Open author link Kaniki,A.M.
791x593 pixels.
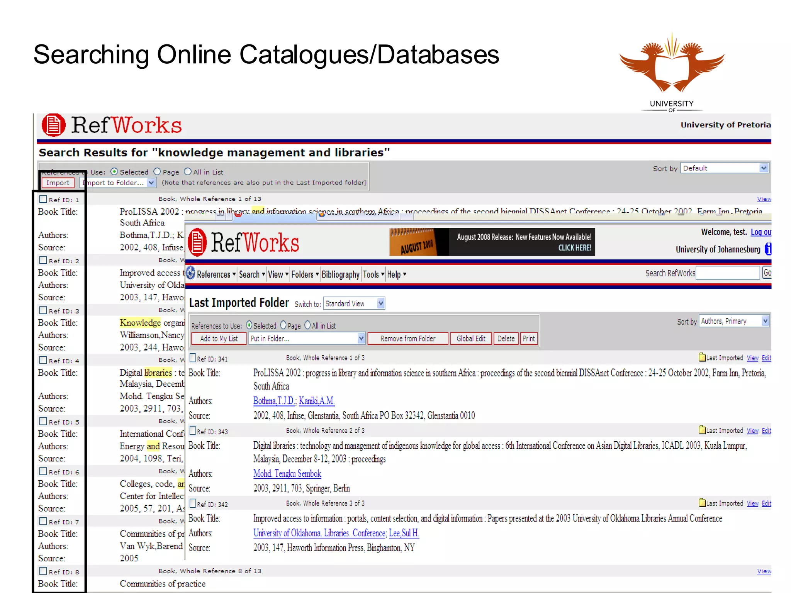tap(317, 401)
